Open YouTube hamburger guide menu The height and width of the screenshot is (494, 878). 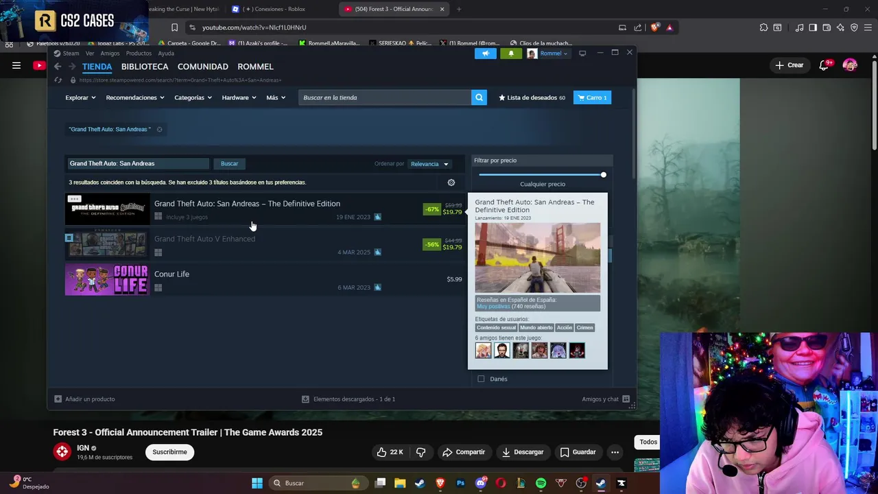click(16, 65)
